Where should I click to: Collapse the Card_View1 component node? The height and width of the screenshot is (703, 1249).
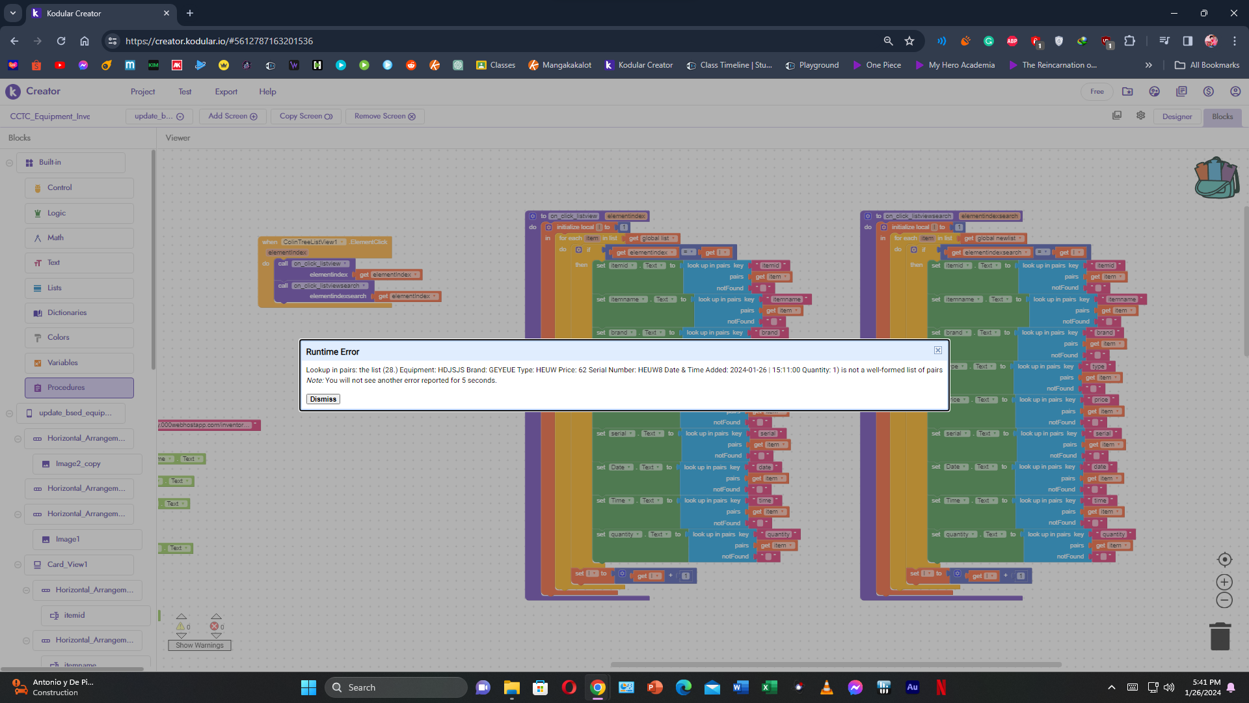pyautogui.click(x=18, y=564)
